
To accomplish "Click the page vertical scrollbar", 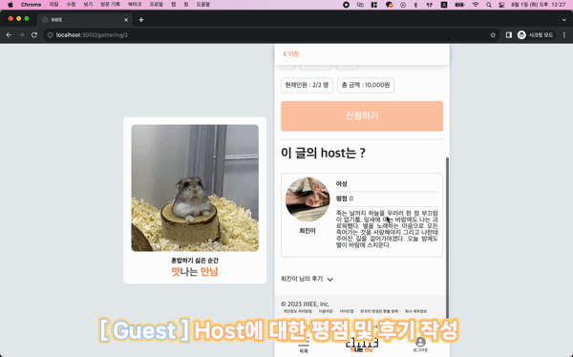I will coord(447,238).
